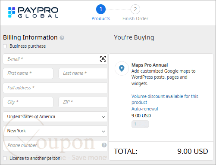Open the United States of America country dropdown
216x165 pixels.
[55, 116]
